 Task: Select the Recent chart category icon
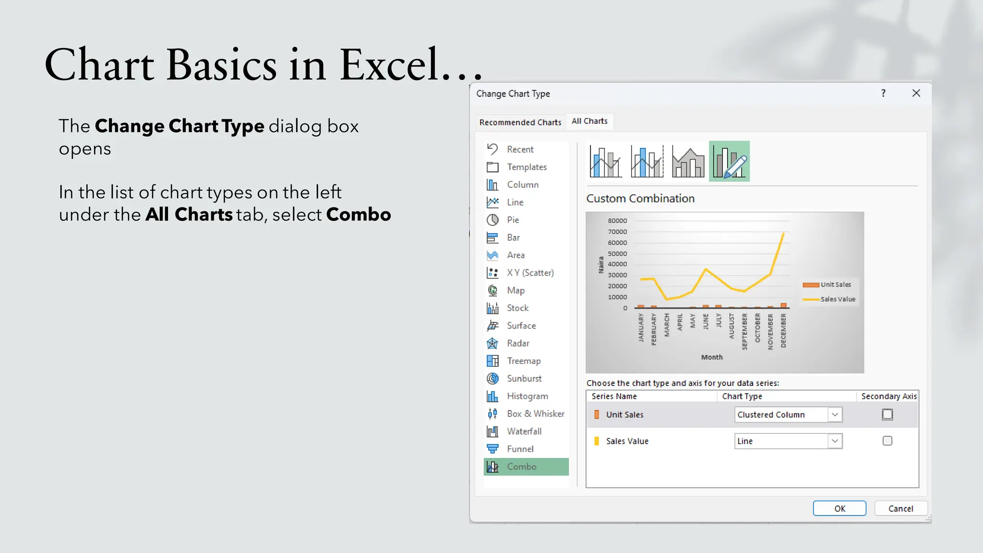[x=492, y=149]
